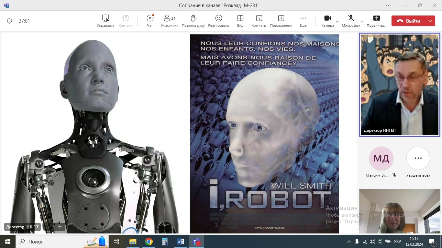Open the Rooms breakout icon

tap(259, 21)
